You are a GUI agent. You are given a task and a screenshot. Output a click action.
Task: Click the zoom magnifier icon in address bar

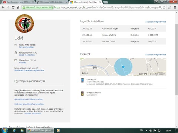pos(160,7)
